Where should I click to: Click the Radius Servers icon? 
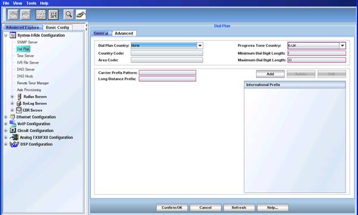20,96
